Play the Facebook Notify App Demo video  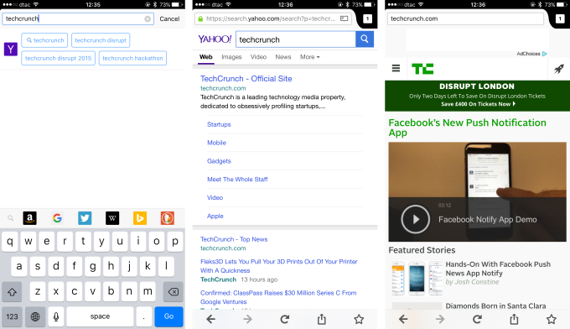(x=416, y=219)
